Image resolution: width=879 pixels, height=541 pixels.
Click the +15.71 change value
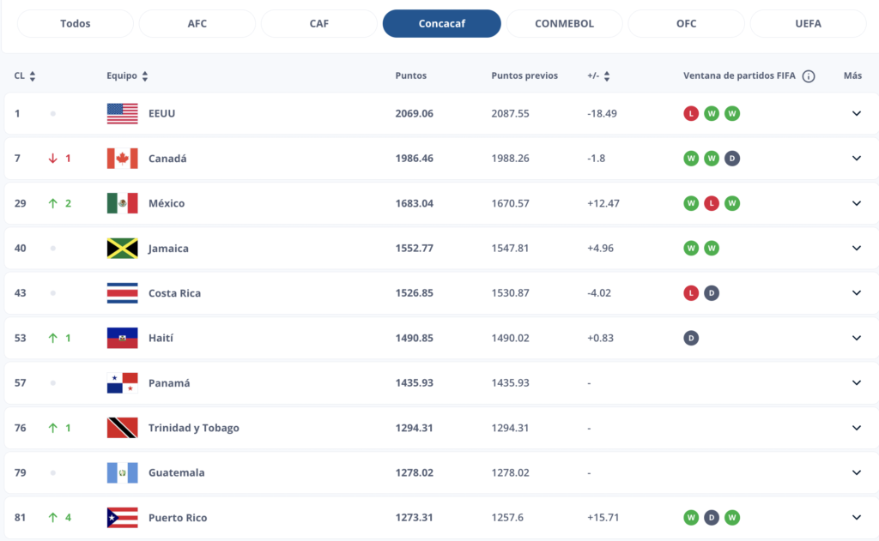pos(603,518)
